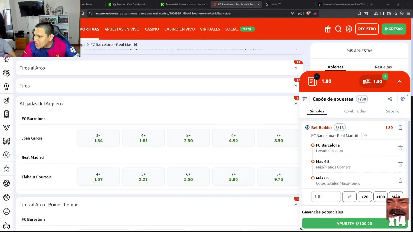
Task: Click the stake amount input field
Action: pyautogui.click(x=326, y=197)
